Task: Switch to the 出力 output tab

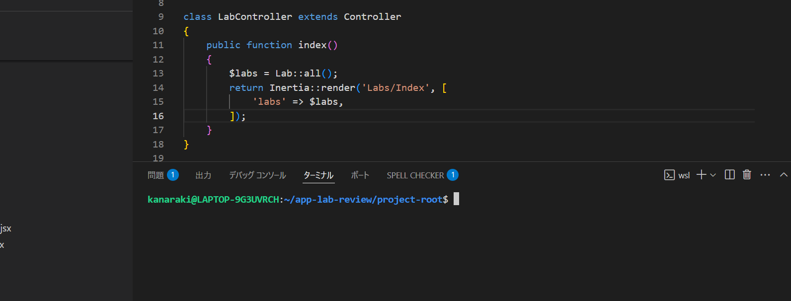Action: (203, 175)
